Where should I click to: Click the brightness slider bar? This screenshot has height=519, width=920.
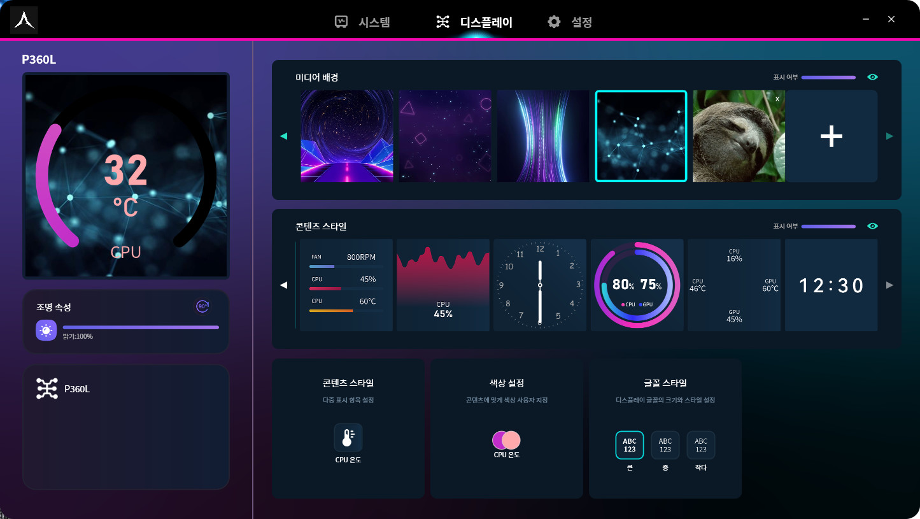coord(141,327)
